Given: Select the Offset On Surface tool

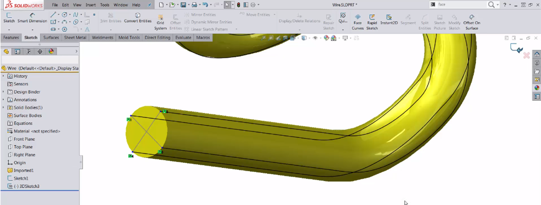Looking at the screenshot, I should pos(472,22).
